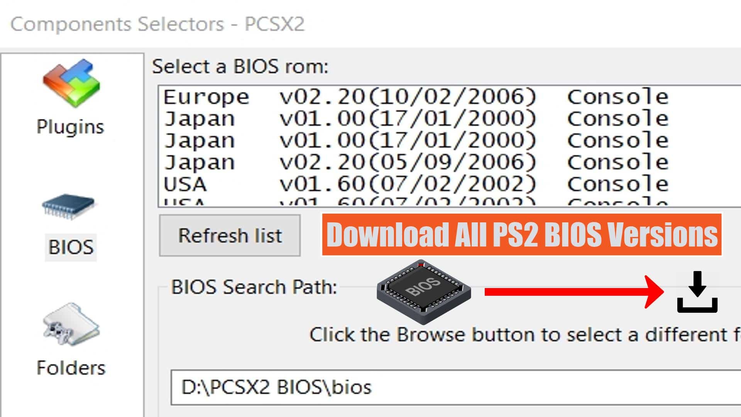This screenshot has width=741, height=417.
Task: Click the Download All PS2 BIOS Versions button
Action: click(x=522, y=235)
